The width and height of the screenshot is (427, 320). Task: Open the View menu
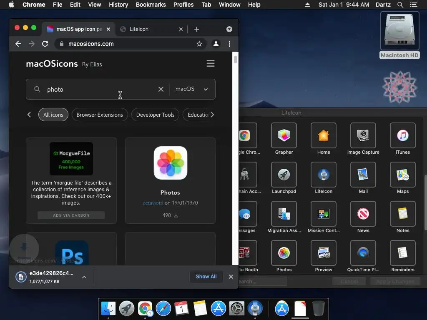95,5
